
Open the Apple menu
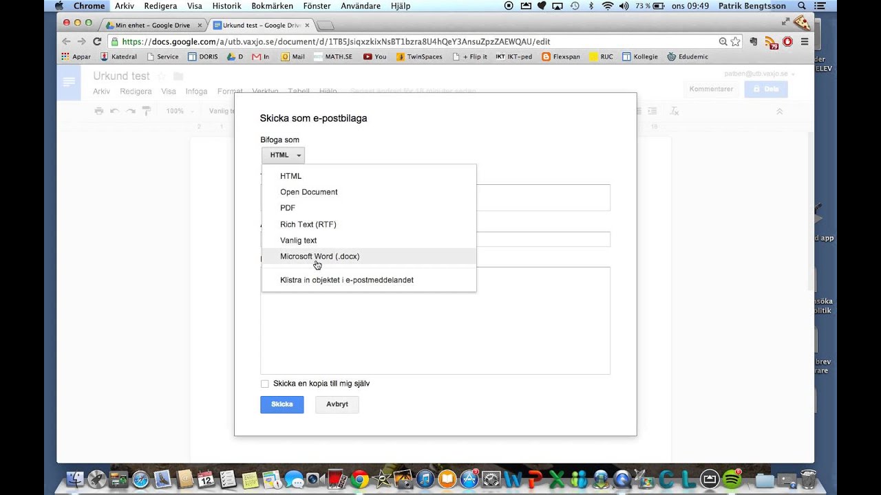pyautogui.click(x=59, y=6)
